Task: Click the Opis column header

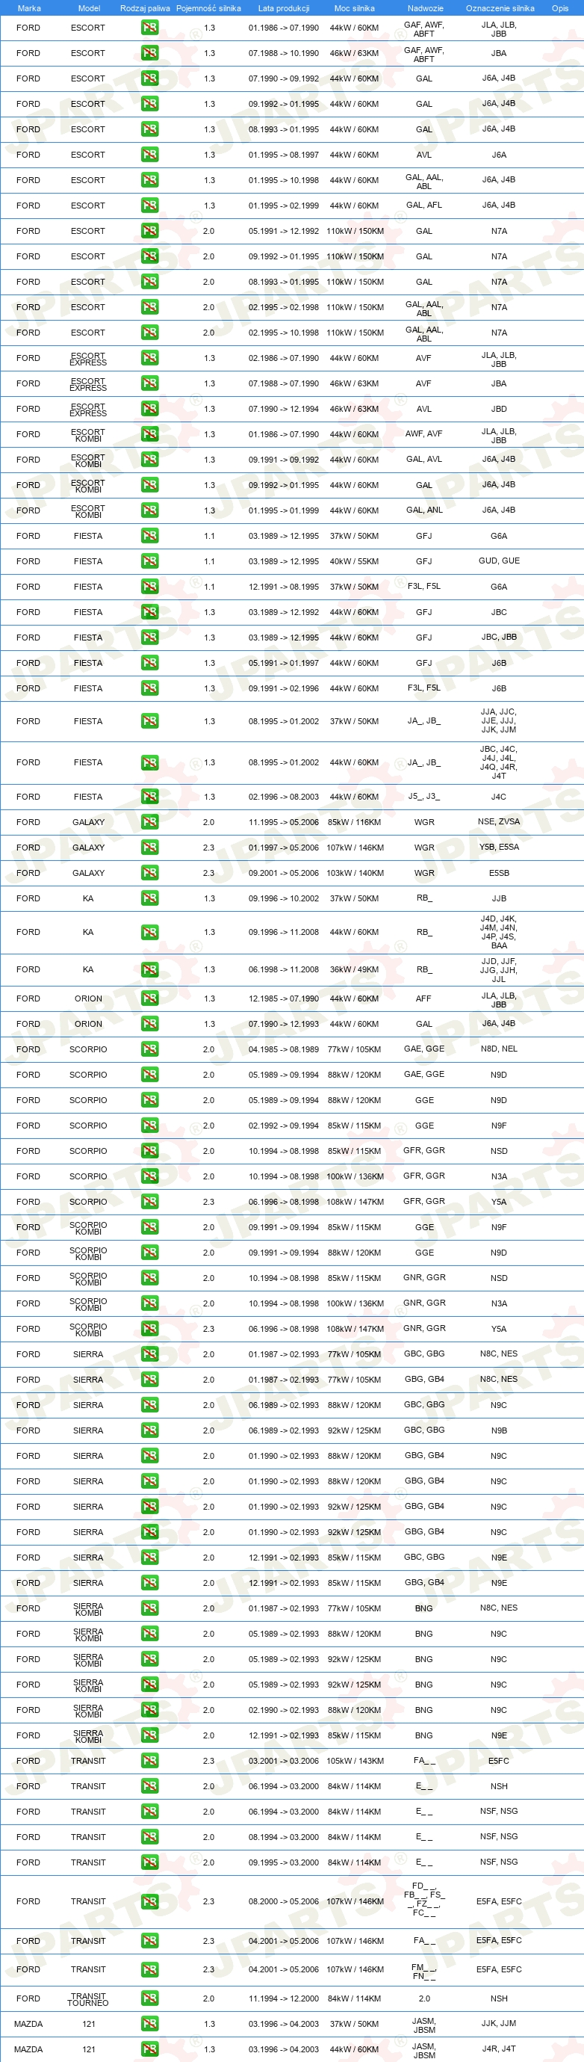Action: [x=560, y=8]
